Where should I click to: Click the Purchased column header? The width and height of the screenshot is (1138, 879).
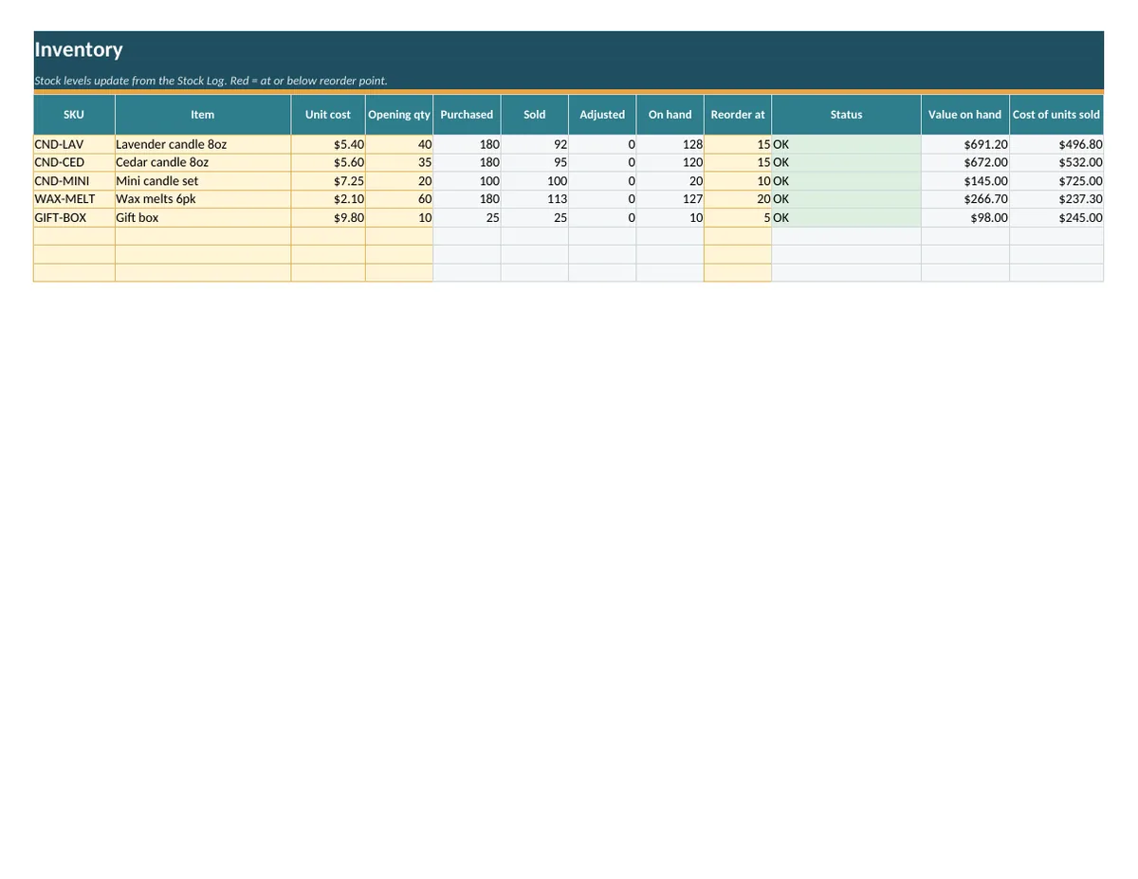(467, 115)
